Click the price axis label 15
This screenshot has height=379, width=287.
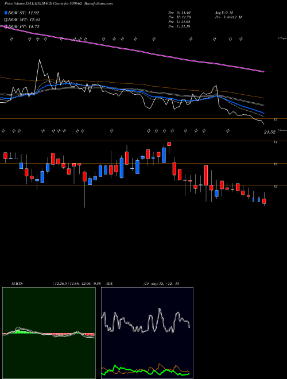click(x=276, y=119)
